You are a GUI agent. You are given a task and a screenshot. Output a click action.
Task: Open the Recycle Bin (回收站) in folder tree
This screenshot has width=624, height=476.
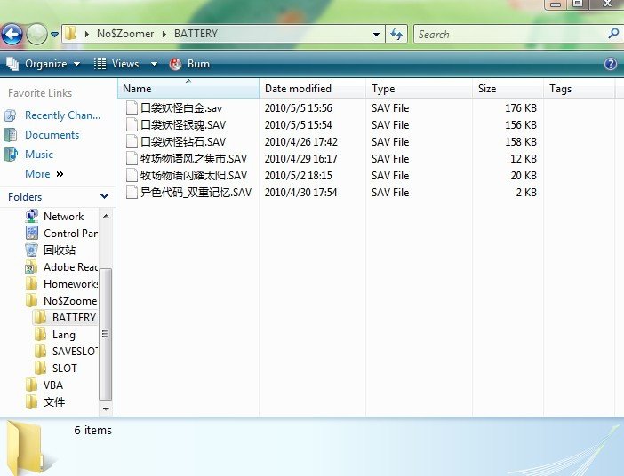pyautogui.click(x=59, y=250)
